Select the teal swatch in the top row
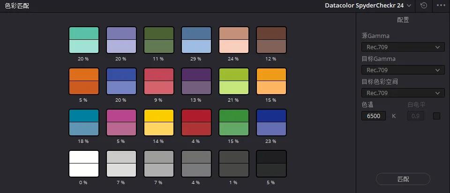 (84, 40)
